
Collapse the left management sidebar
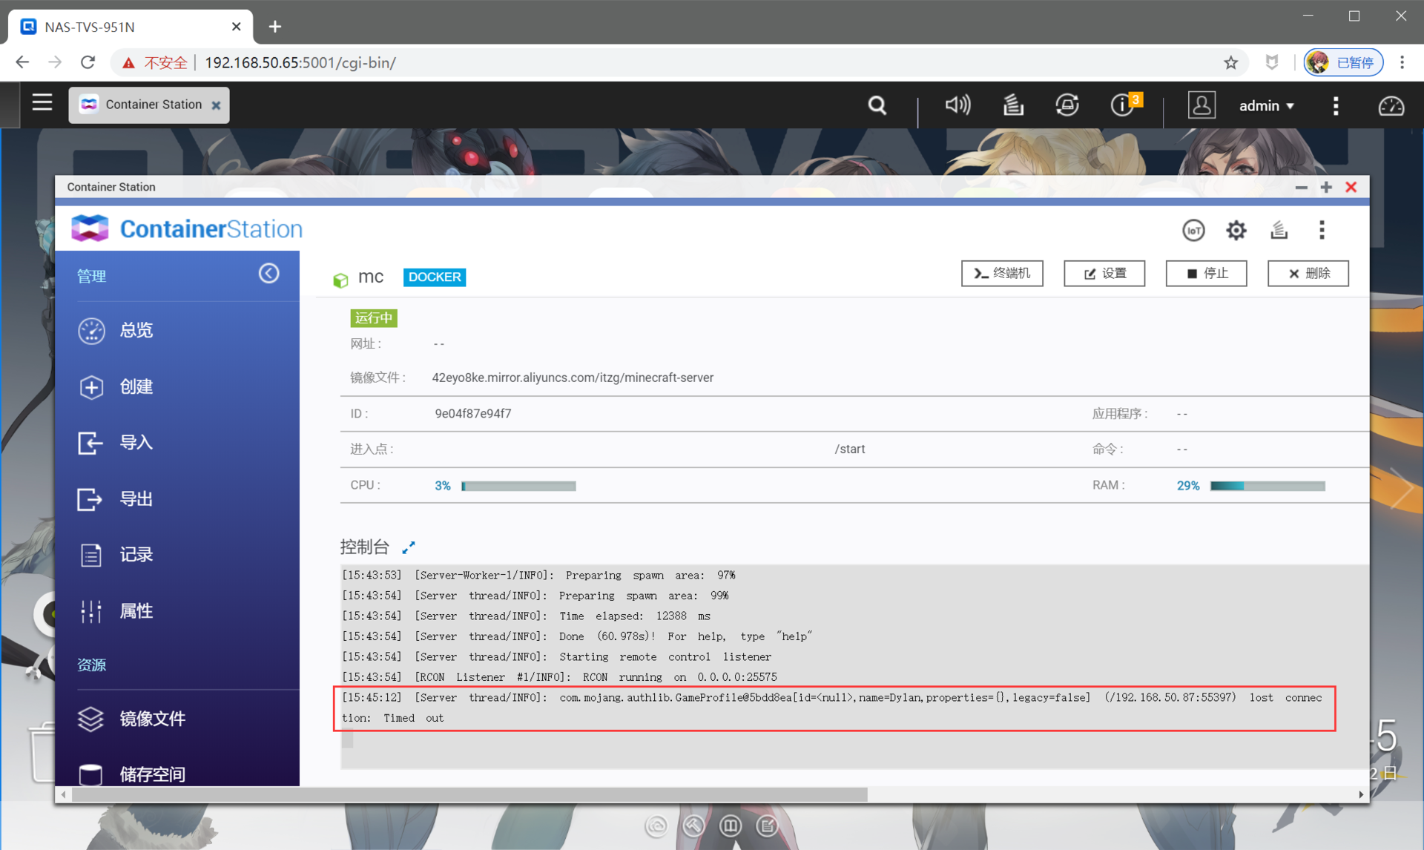[268, 274]
